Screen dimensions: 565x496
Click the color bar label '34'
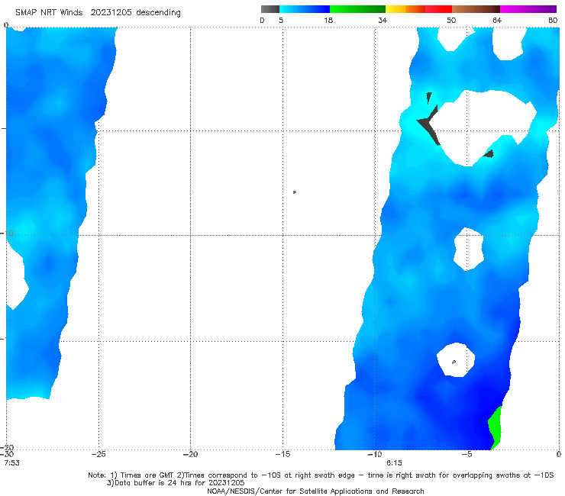(383, 20)
